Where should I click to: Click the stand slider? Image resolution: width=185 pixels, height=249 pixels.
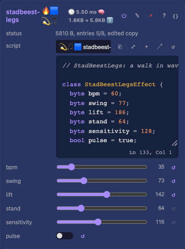tap(102, 208)
